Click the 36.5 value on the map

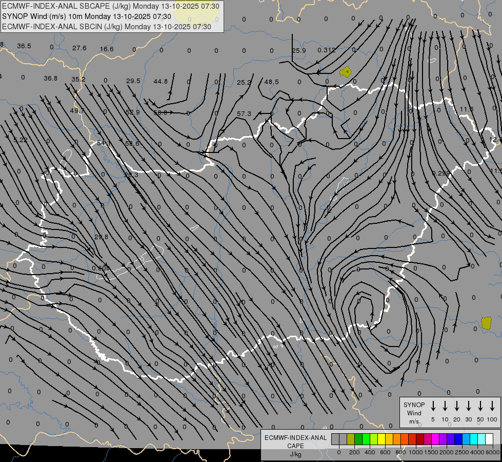pos(24,46)
